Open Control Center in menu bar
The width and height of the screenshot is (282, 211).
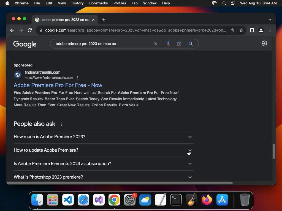coord(233,3)
